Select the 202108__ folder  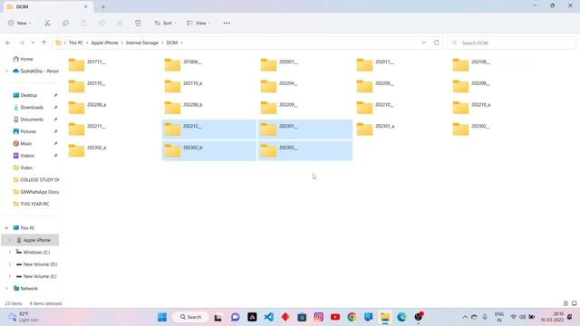click(x=498, y=64)
